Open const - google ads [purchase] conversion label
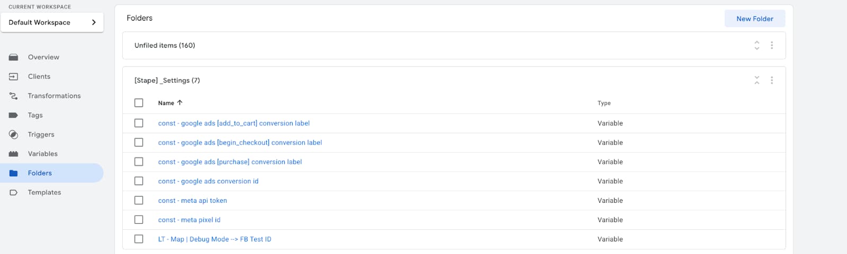The image size is (847, 254). (x=230, y=162)
